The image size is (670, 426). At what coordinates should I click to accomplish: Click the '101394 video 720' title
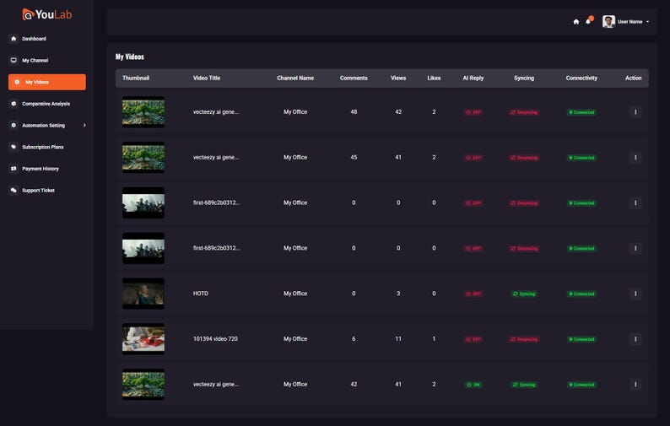tap(215, 339)
